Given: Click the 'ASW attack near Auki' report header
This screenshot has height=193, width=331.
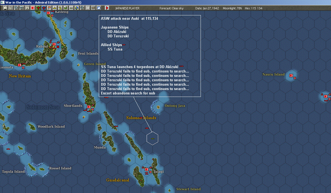Looking at the screenshot, I should 129,19.
